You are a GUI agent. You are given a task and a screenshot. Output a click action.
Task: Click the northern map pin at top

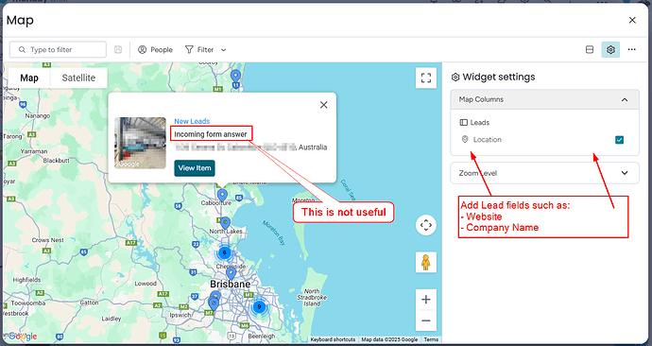tap(236, 77)
